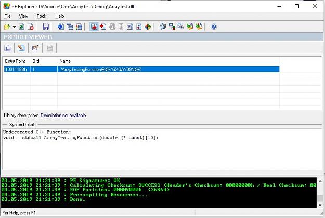Close the file using the red X document icon
Image resolution: width=325 pixels, height=218 pixels.
coord(31,27)
